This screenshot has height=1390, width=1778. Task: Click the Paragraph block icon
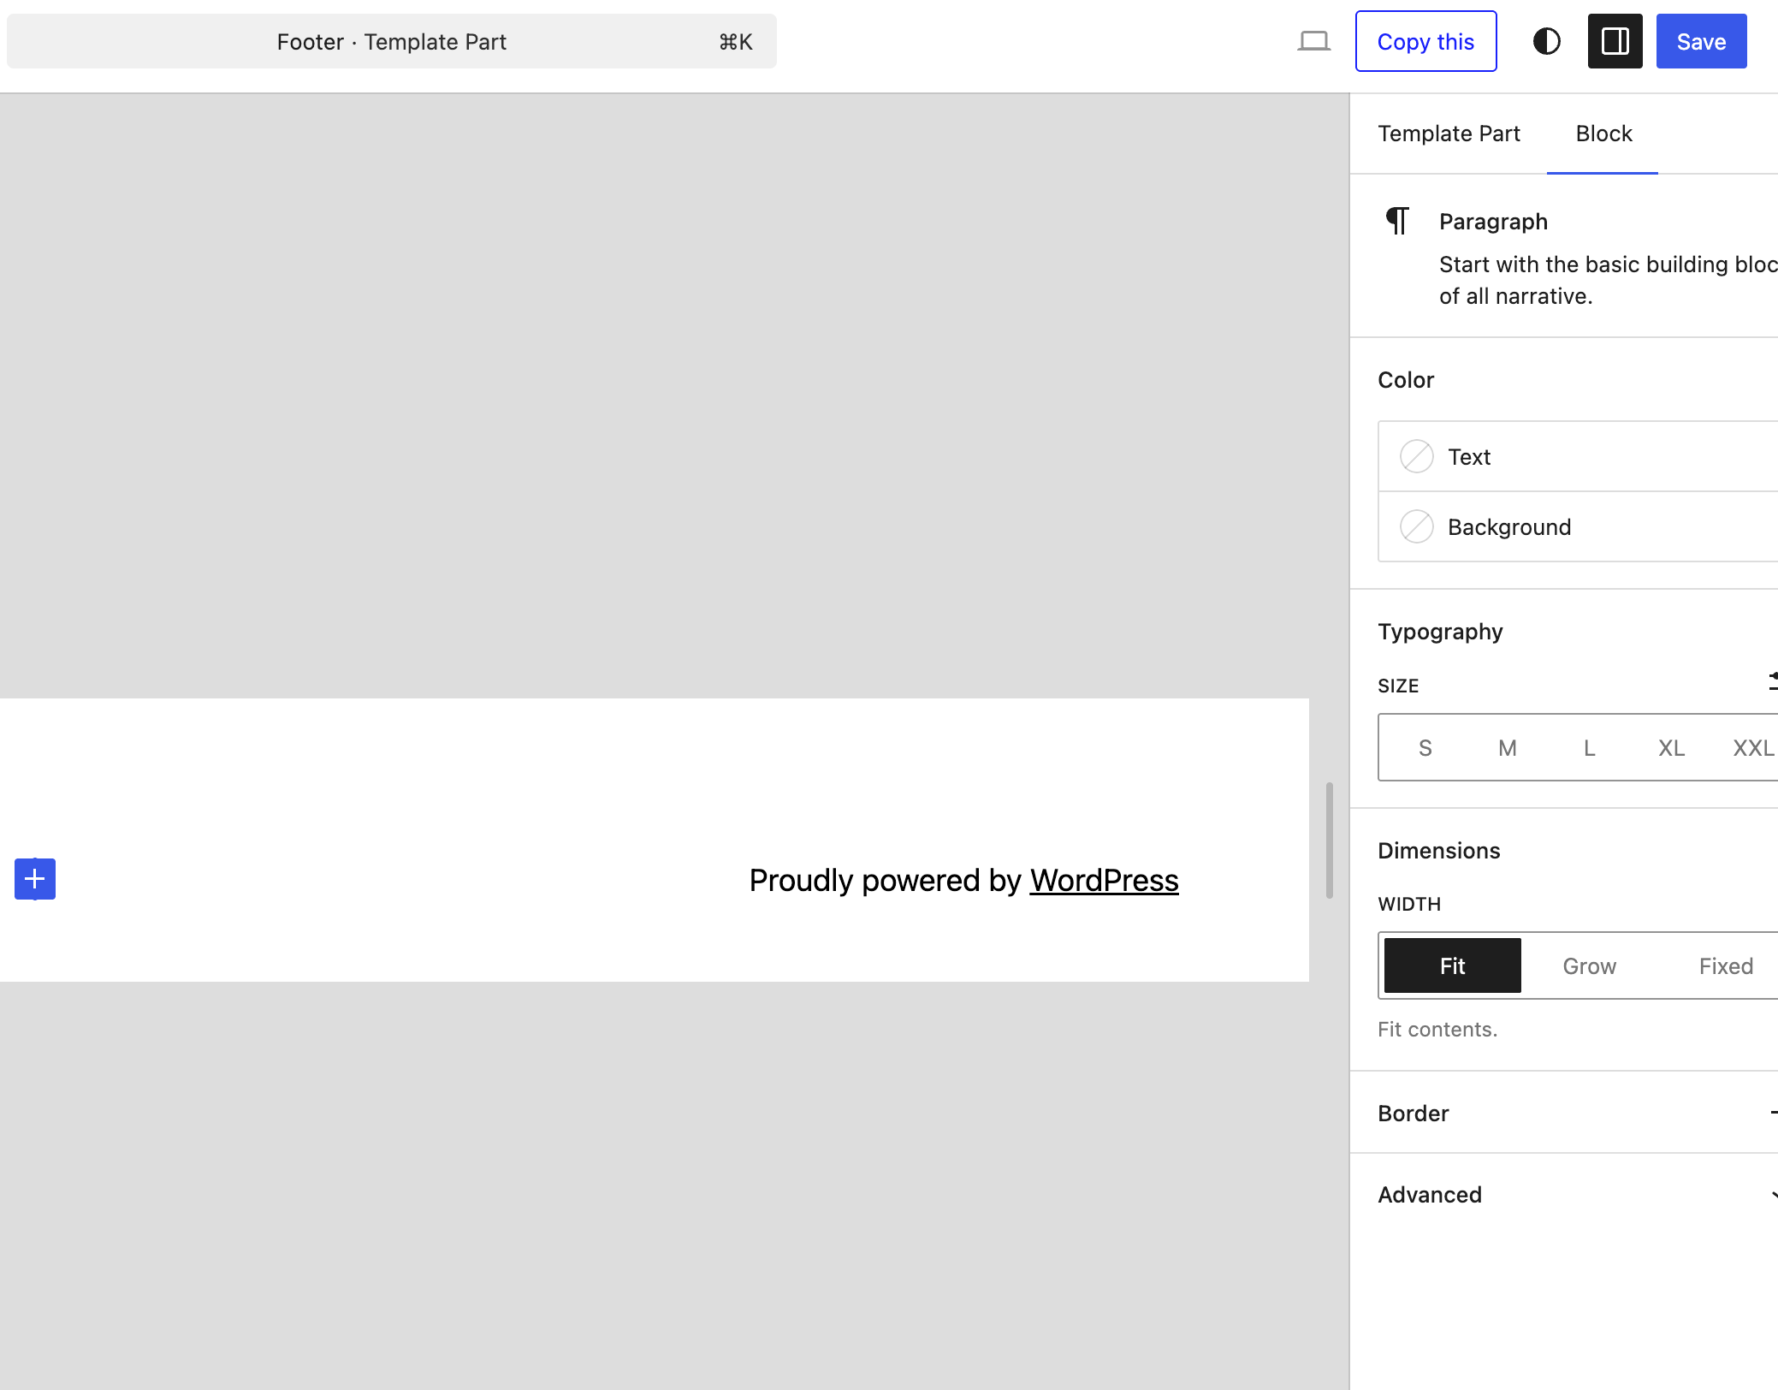tap(1396, 220)
